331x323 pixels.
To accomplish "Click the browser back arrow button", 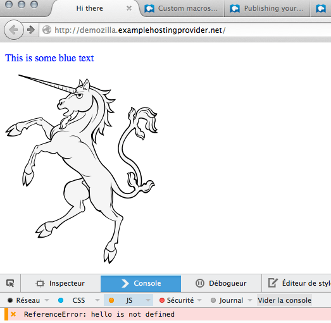I will [x=13, y=30].
